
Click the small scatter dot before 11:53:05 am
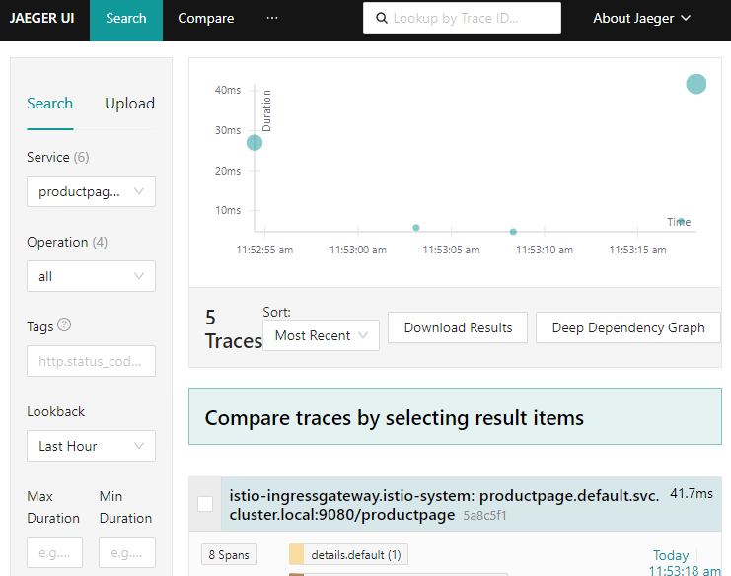[416, 228]
